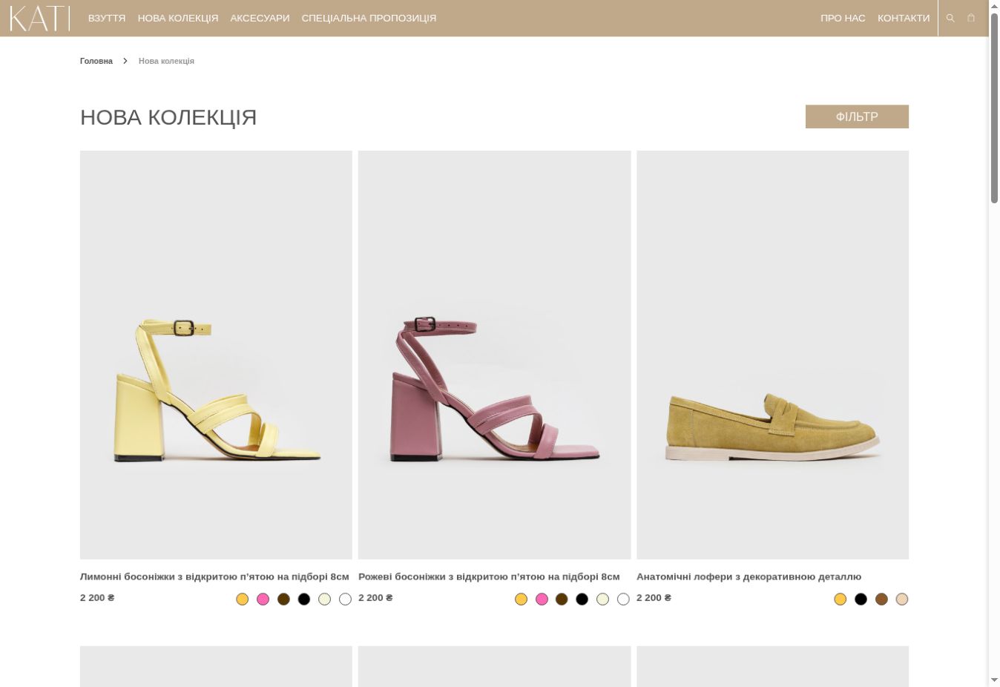Click the Нова колекція breadcrumb
1000x687 pixels.
click(166, 61)
